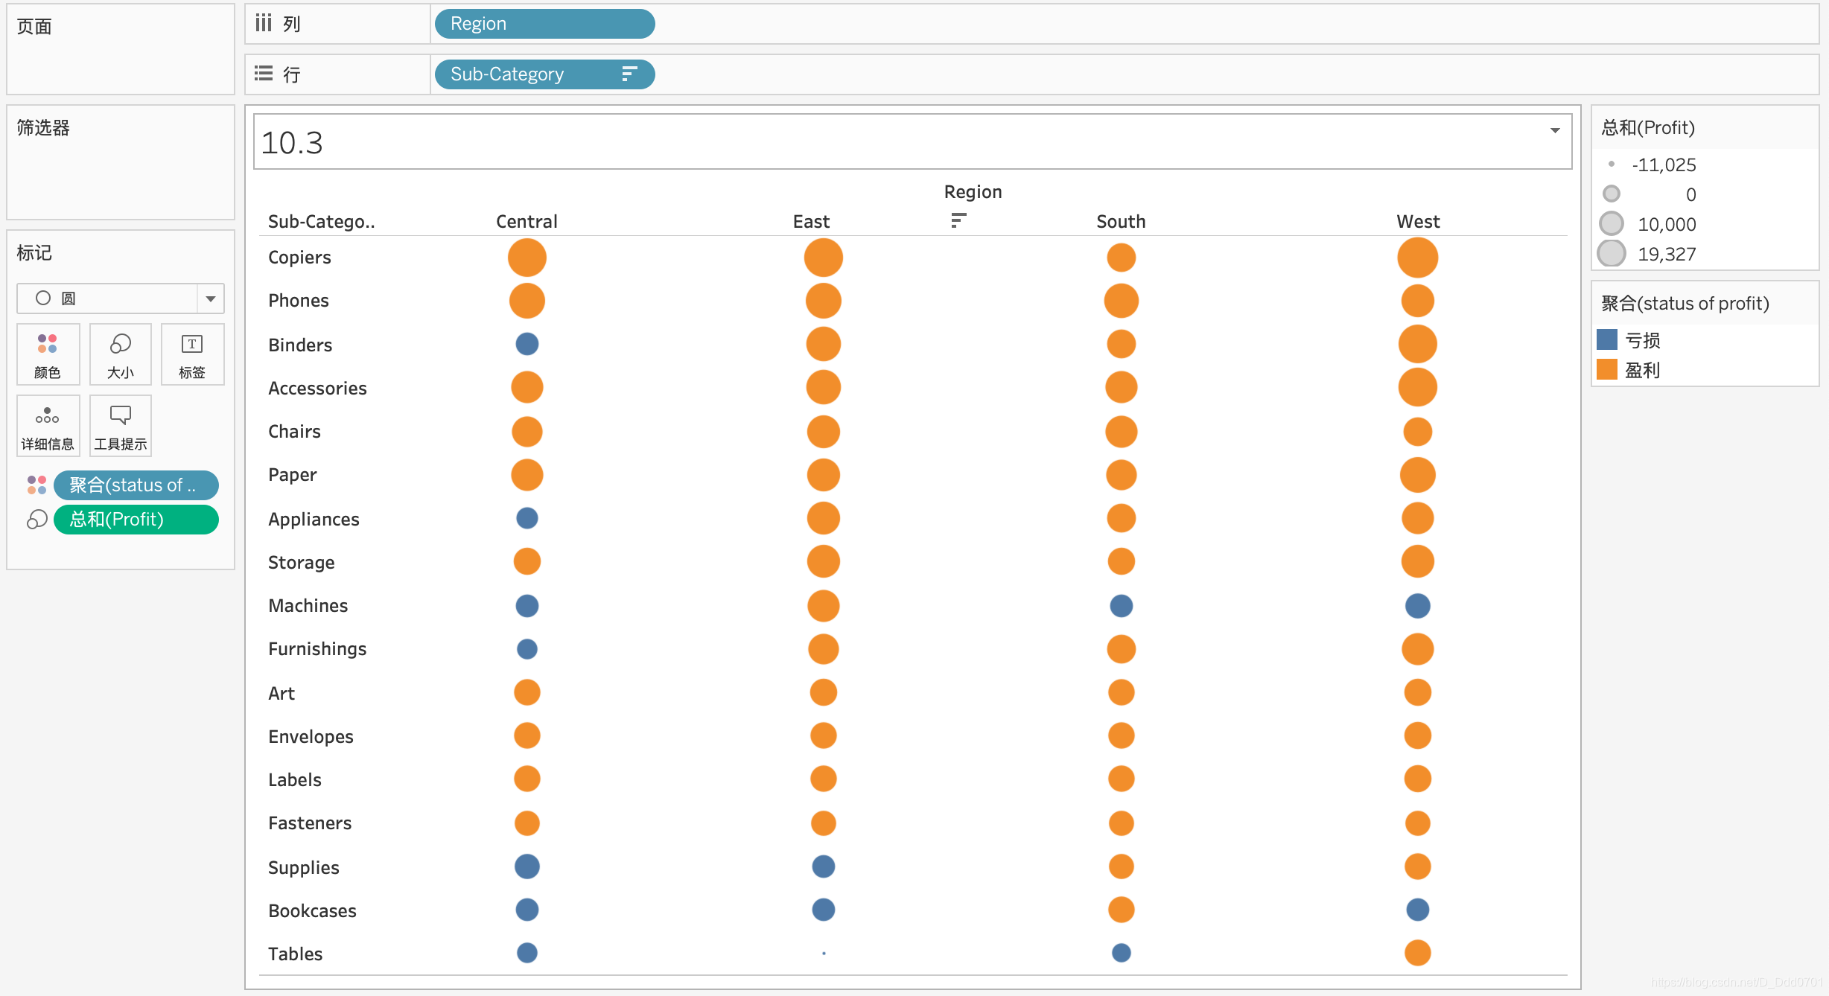This screenshot has height=996, width=1829.
Task: Select the Chairs row label
Action: pos(294,432)
